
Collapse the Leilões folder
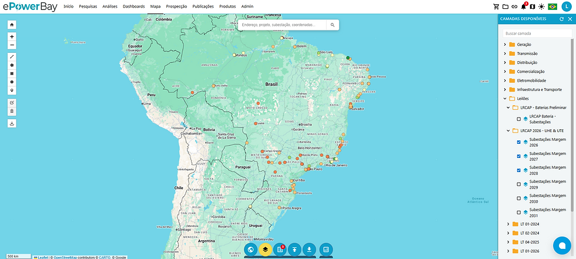[x=505, y=99]
